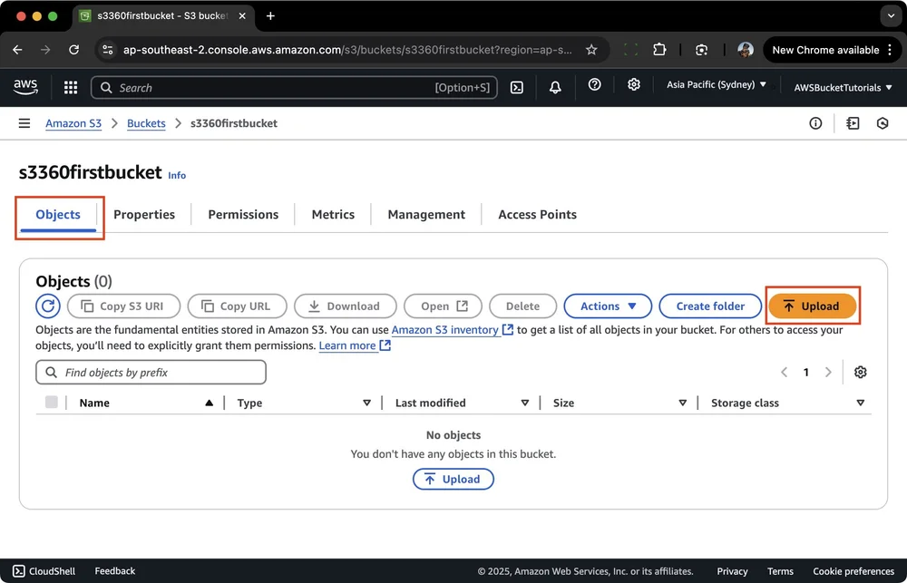Reload the browser page
The width and height of the screenshot is (907, 583).
pyautogui.click(x=74, y=50)
